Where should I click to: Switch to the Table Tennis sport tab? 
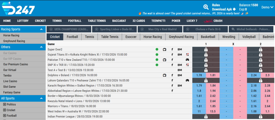(110, 37)
